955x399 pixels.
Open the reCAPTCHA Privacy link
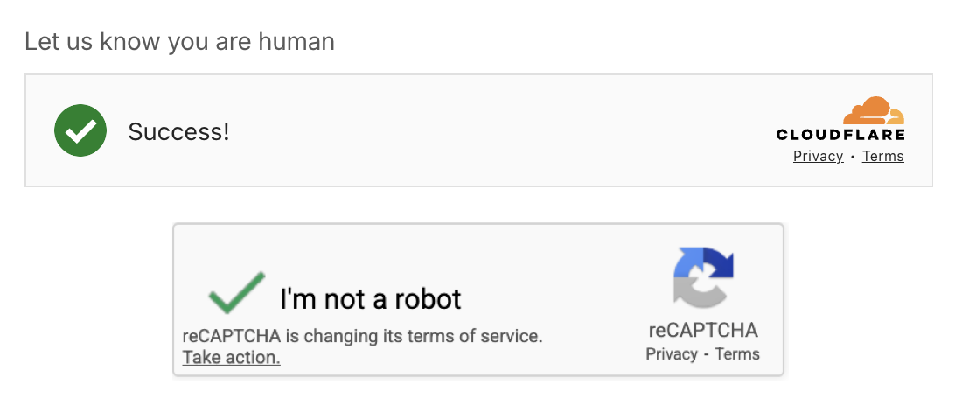click(672, 354)
